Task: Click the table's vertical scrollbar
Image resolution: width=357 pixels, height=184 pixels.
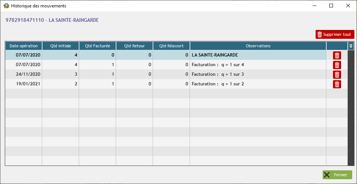Action: click(351, 108)
